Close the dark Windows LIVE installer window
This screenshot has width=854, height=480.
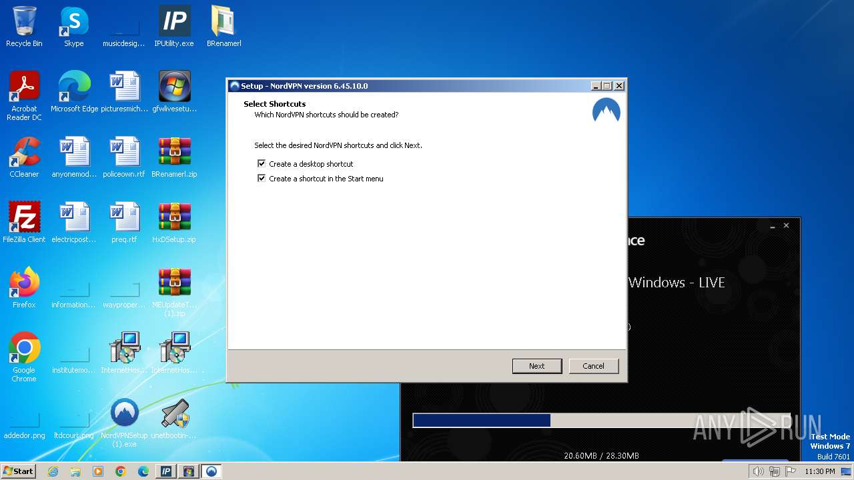point(786,226)
